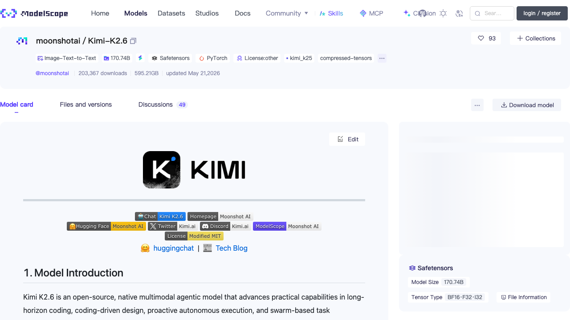The width and height of the screenshot is (570, 320).
Task: Open the Tech Blog link
Action: pos(232,248)
